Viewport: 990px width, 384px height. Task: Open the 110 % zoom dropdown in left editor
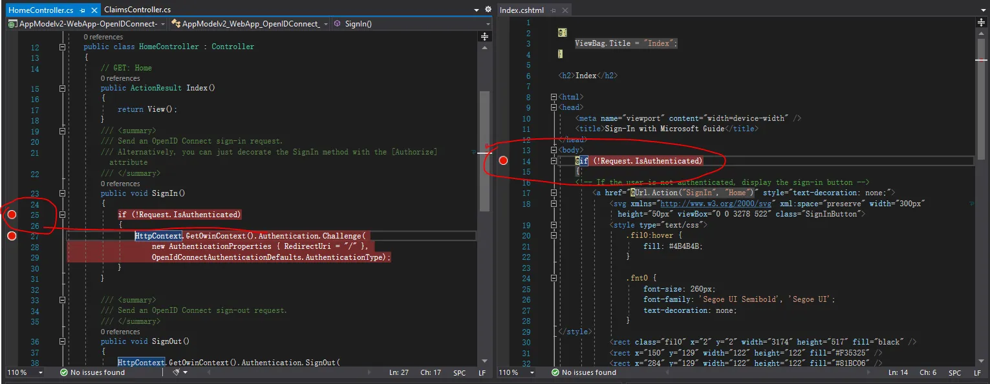pyautogui.click(x=41, y=372)
